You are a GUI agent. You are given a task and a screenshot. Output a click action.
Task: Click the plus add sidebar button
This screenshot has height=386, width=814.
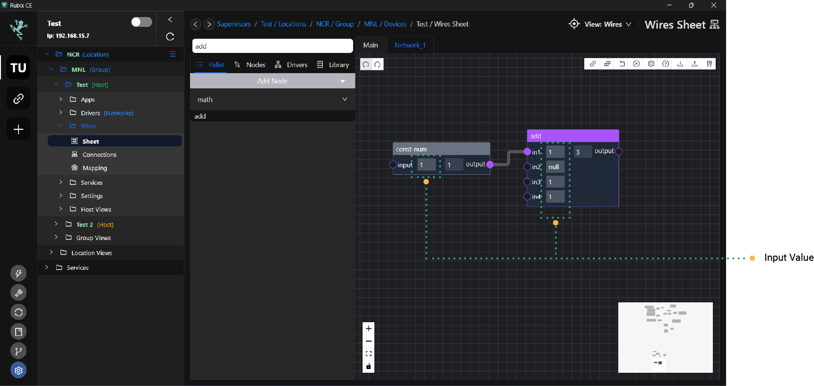[18, 129]
